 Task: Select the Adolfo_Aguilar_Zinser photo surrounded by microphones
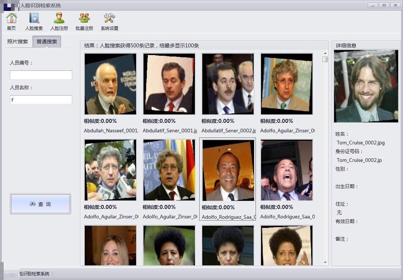[x=111, y=170]
